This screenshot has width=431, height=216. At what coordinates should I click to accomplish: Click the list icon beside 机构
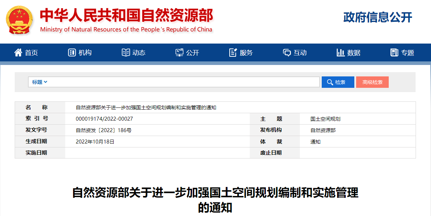pyautogui.click(x=72, y=52)
